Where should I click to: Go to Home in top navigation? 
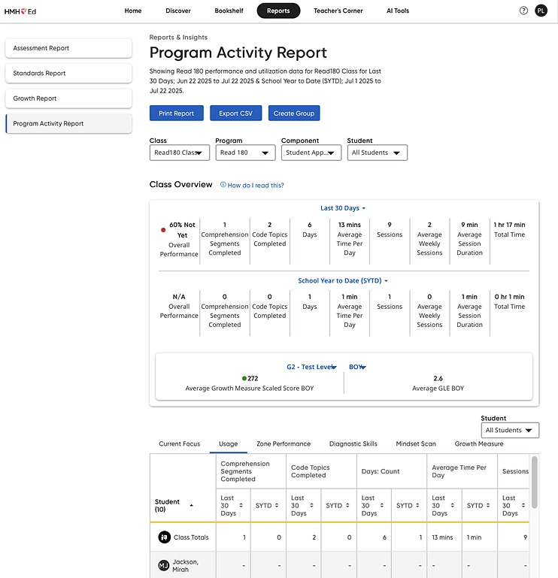coord(133,11)
